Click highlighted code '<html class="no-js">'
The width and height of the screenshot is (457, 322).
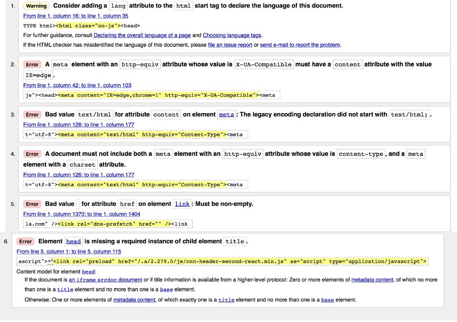[x=88, y=26]
